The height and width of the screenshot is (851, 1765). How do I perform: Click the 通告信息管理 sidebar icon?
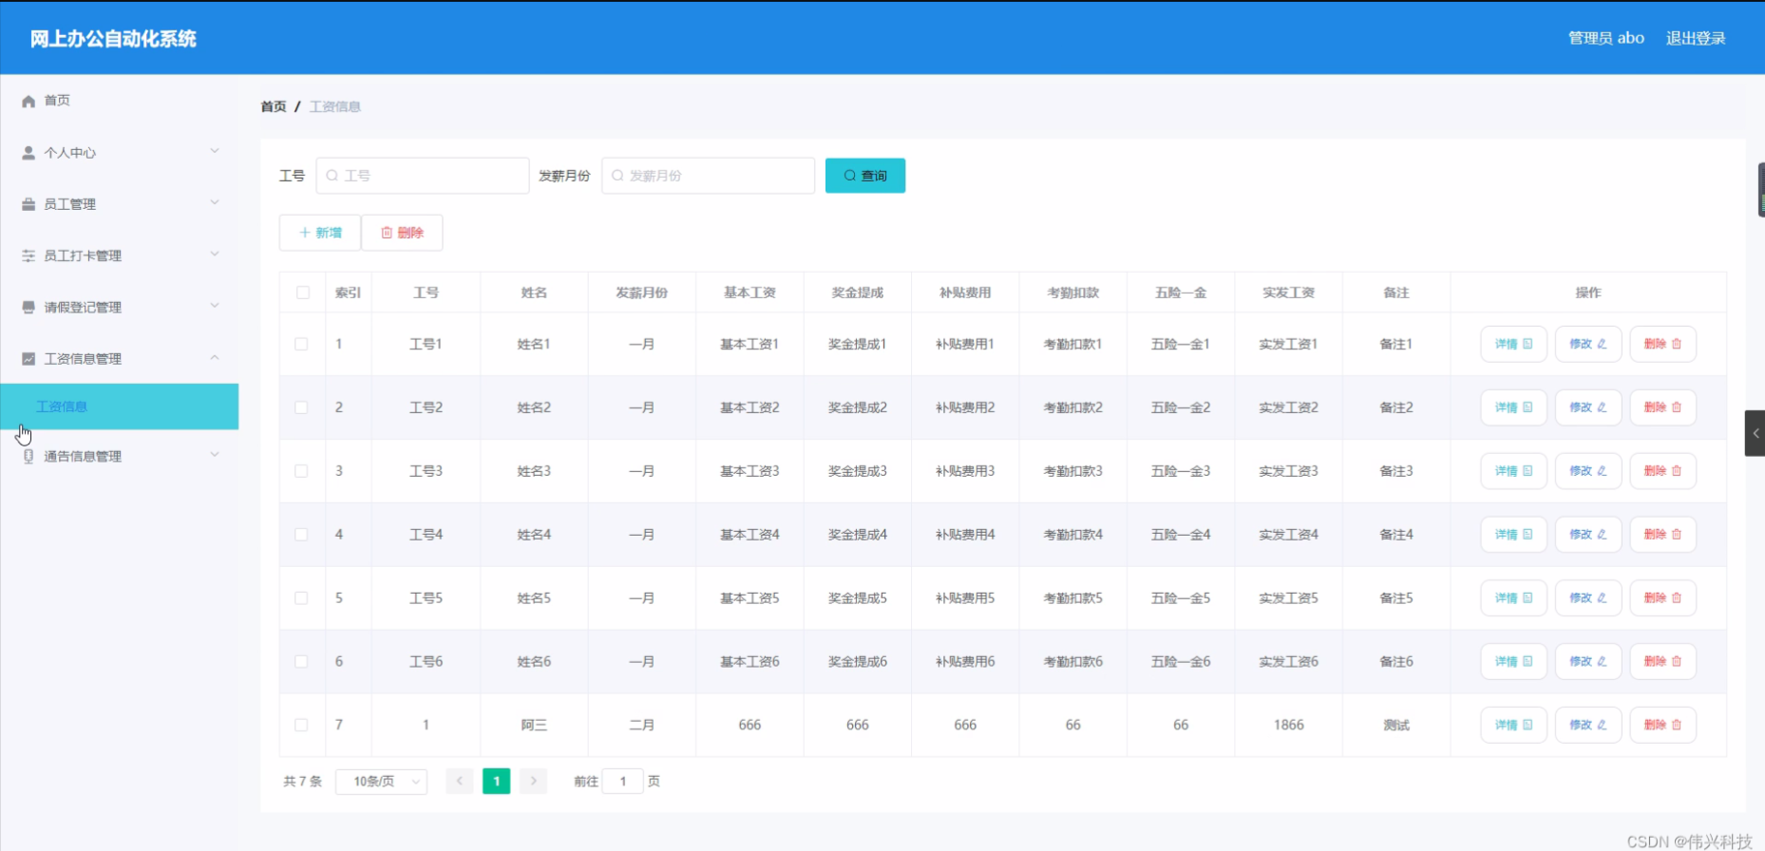pos(28,457)
